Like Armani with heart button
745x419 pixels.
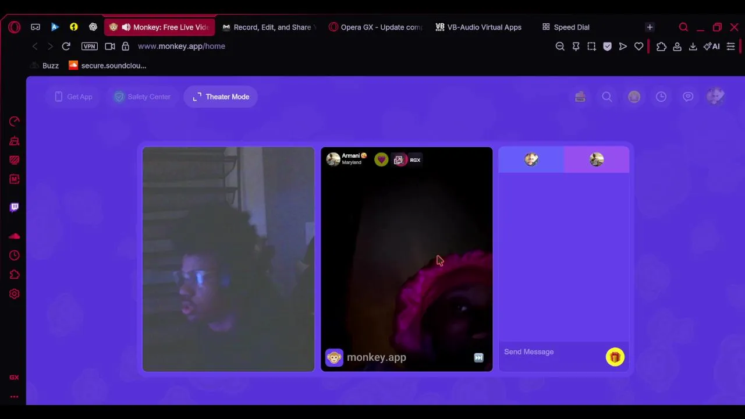tap(381, 159)
